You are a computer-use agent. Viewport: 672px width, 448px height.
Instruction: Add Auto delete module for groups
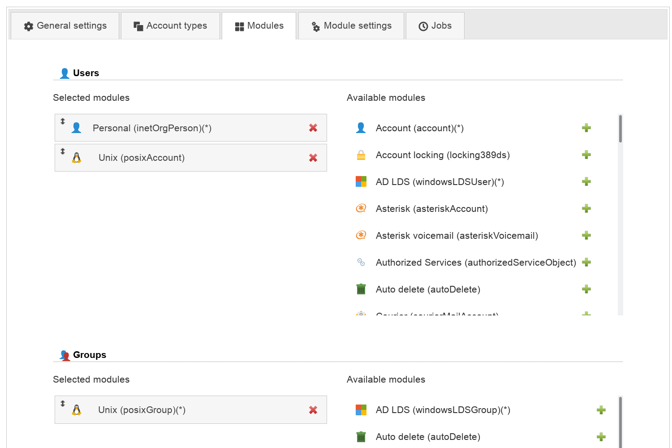pyautogui.click(x=601, y=437)
